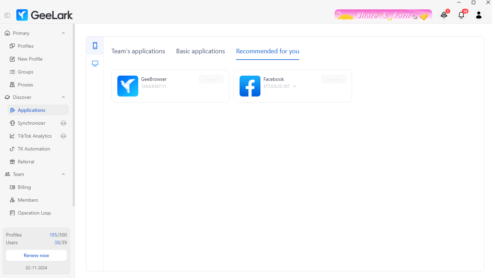
Task: Collapse the sidebar with the panel icon
Action: tap(7, 15)
